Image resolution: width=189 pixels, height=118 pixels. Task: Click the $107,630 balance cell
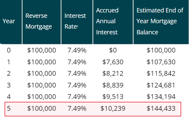pyautogui.click(x=161, y=62)
